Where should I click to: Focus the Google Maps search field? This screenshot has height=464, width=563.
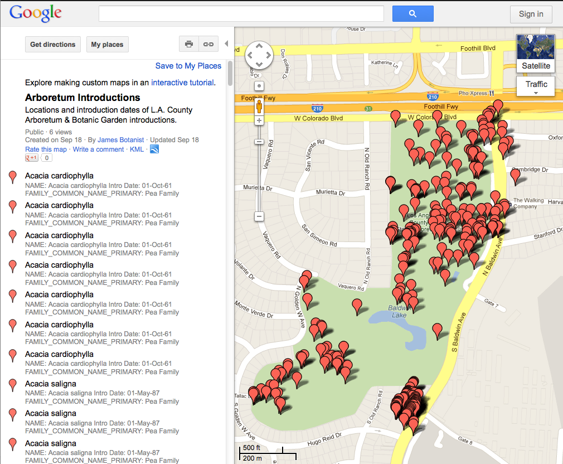241,14
